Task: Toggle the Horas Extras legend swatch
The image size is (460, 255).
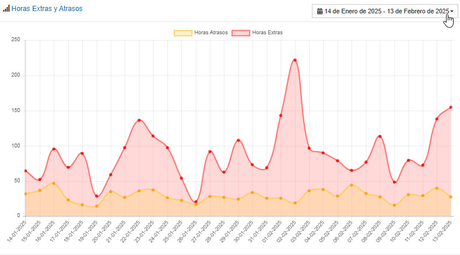Action: pos(241,33)
